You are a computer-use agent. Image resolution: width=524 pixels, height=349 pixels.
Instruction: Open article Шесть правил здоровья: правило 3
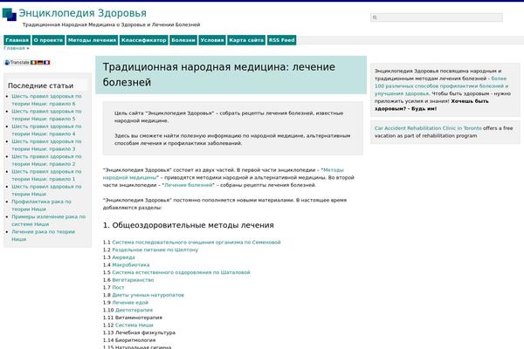click(x=46, y=145)
